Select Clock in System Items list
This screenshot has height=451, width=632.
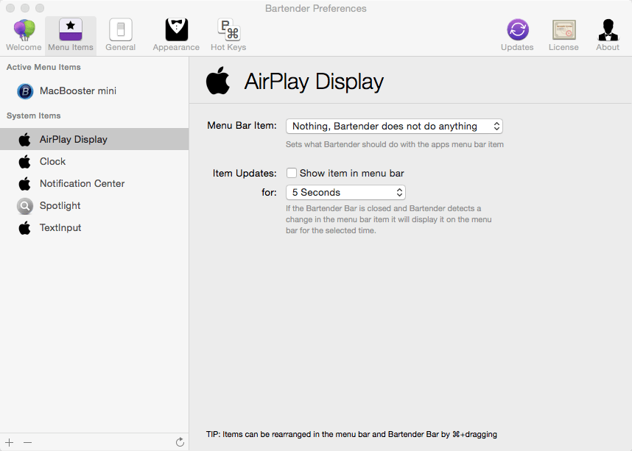[x=53, y=162]
